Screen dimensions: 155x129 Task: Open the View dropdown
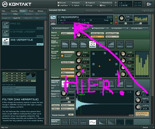(x=106, y=5)
